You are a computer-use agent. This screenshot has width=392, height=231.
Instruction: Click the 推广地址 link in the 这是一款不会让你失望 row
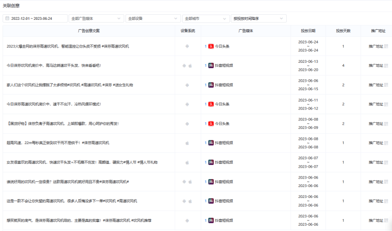coord(376,201)
